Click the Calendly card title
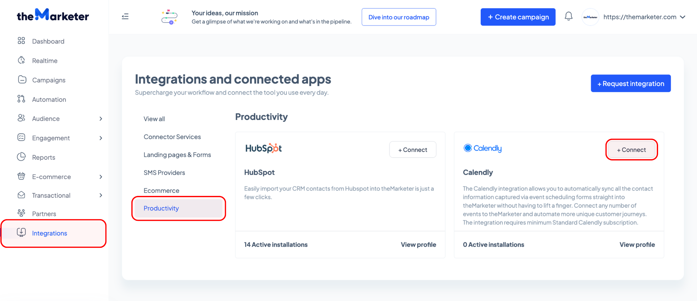697x301 pixels. [478, 172]
